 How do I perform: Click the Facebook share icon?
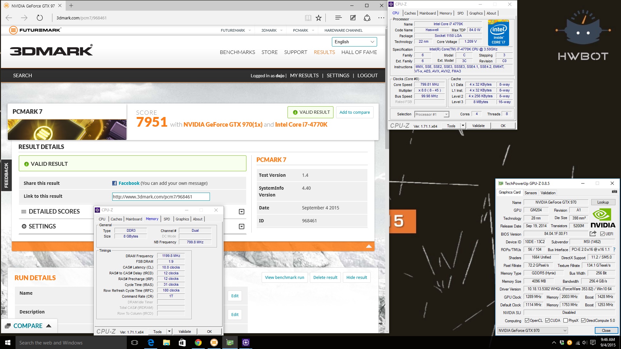coord(114,183)
